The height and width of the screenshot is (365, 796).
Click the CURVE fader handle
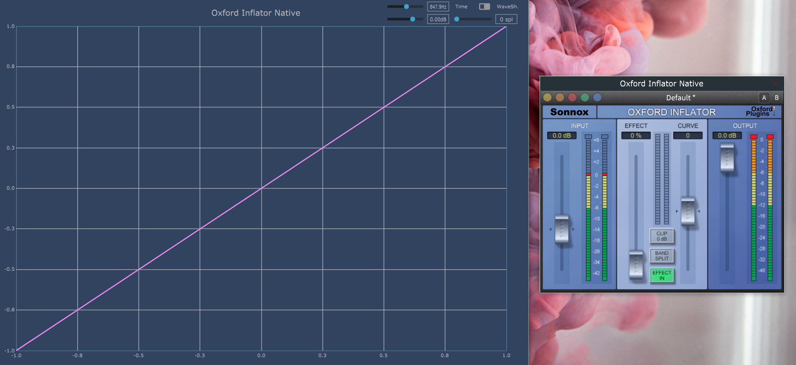click(688, 211)
